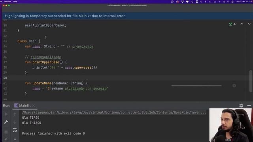Place cursor on 'class User {' line
This screenshot has height=142, width=253.
pyautogui.click(x=29, y=41)
